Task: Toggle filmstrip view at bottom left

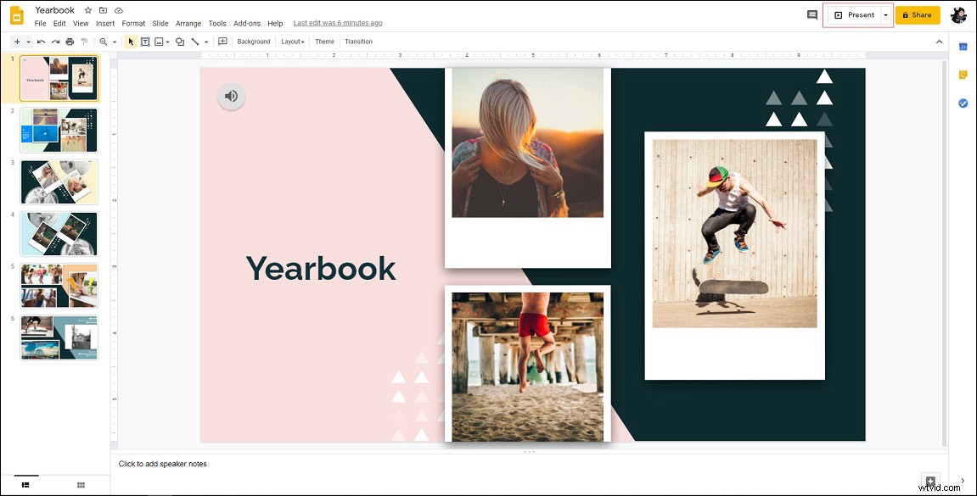Action: tap(24, 484)
